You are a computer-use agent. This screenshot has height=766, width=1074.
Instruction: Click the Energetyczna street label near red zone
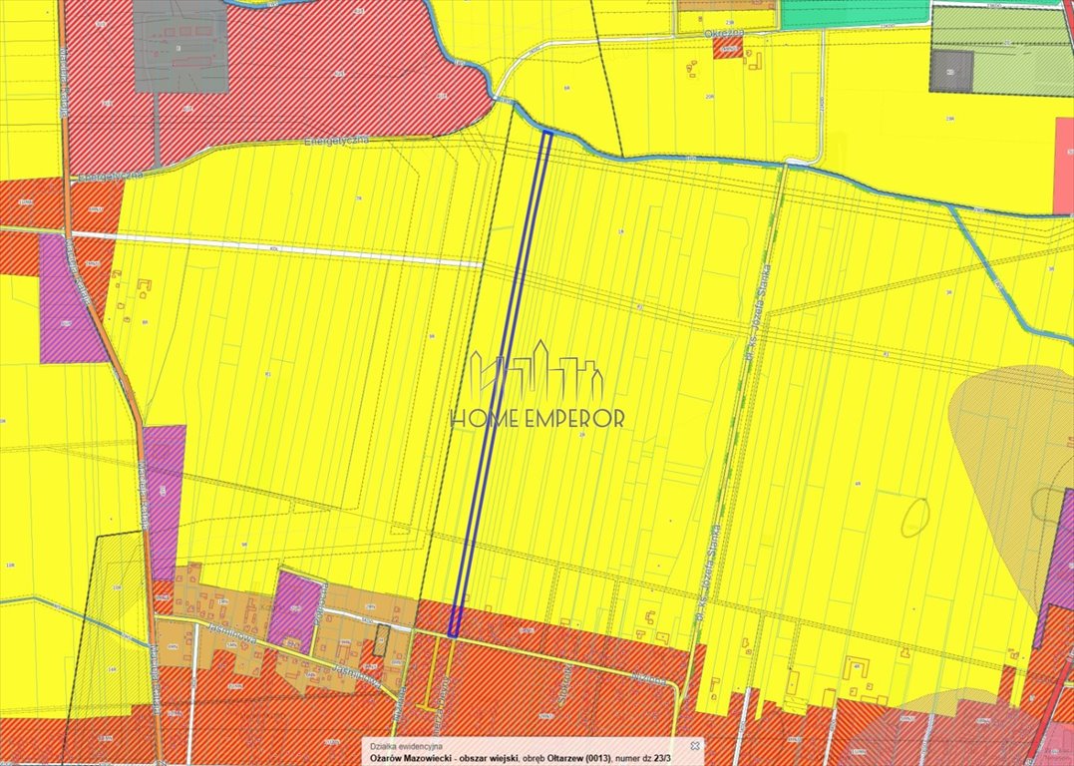pos(337,141)
